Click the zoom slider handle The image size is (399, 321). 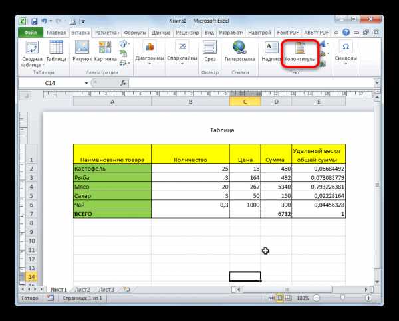coord(342,298)
